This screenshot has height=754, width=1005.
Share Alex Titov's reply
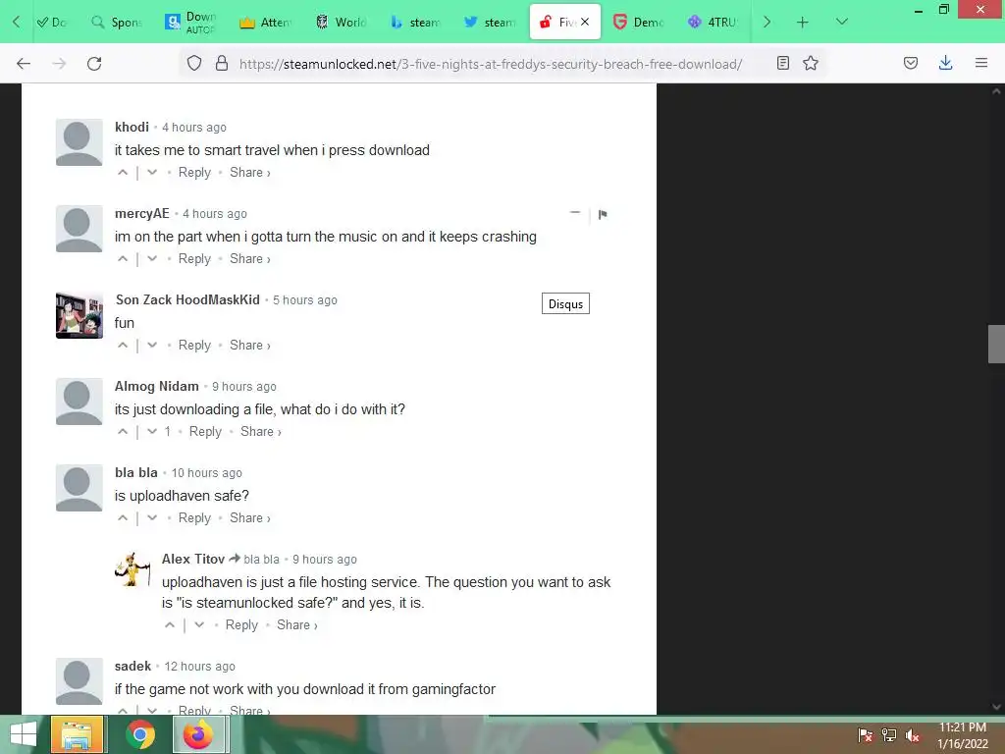[296, 625]
